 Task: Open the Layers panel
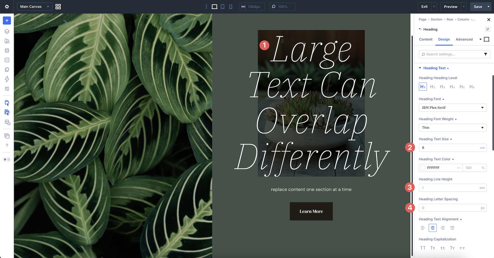coord(7,31)
